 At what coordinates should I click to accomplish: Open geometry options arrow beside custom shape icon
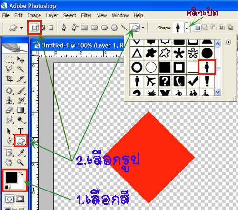(x=143, y=28)
